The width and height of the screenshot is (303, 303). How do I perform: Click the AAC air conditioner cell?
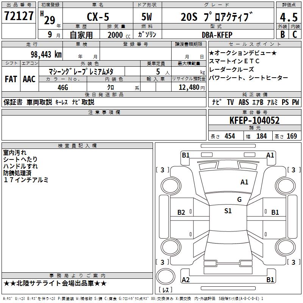point(29,79)
